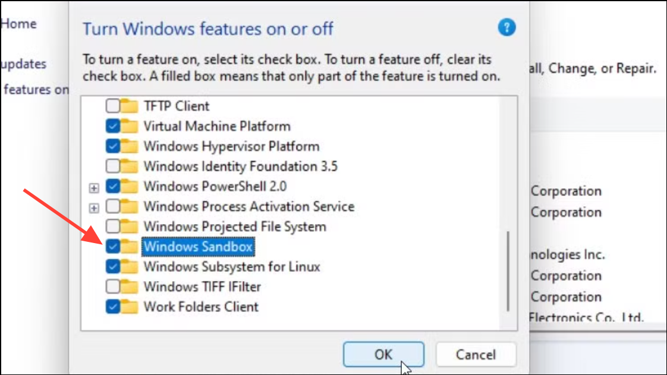Open the Home link in the sidebar
This screenshot has width=667, height=375.
(x=18, y=24)
